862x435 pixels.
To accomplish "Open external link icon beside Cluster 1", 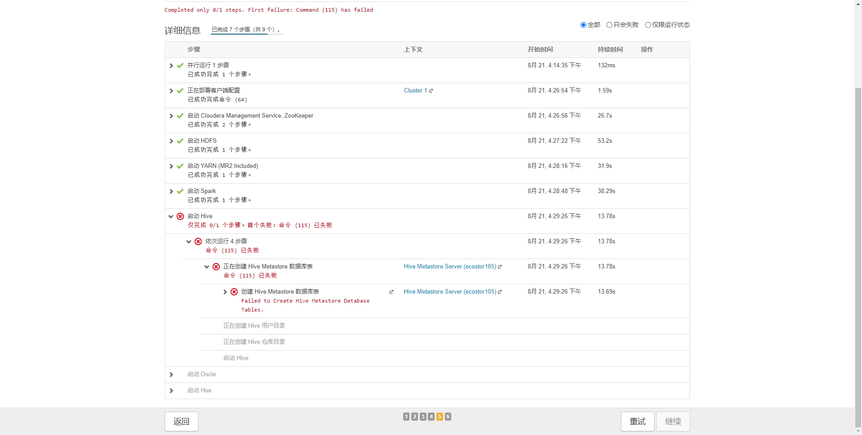I will click(x=431, y=91).
